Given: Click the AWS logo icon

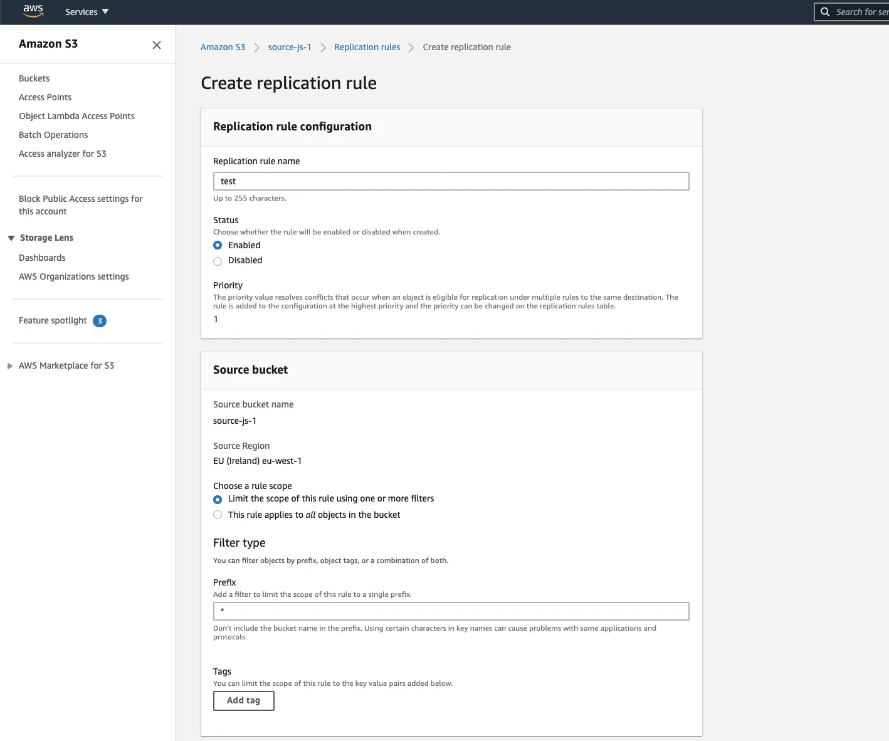Looking at the screenshot, I should [33, 11].
